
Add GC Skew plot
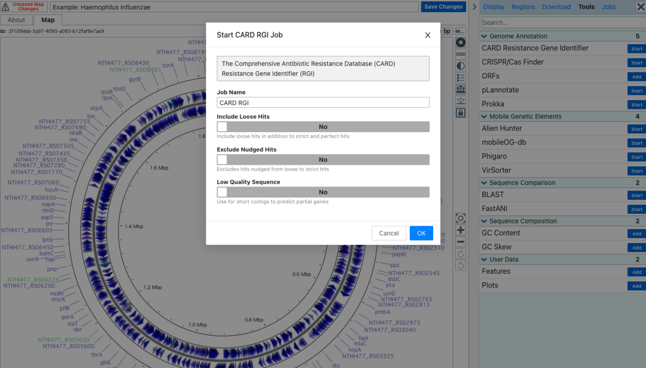[637, 247]
